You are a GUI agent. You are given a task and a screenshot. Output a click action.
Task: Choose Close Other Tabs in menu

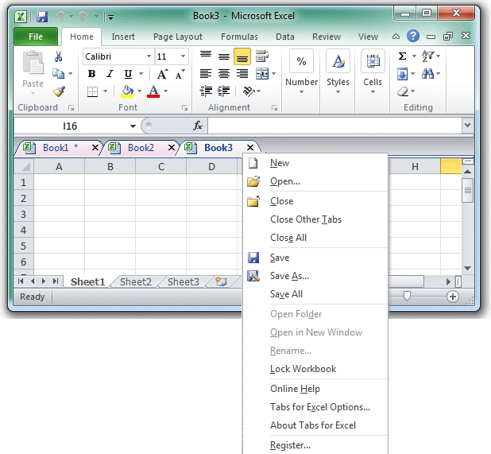point(306,219)
